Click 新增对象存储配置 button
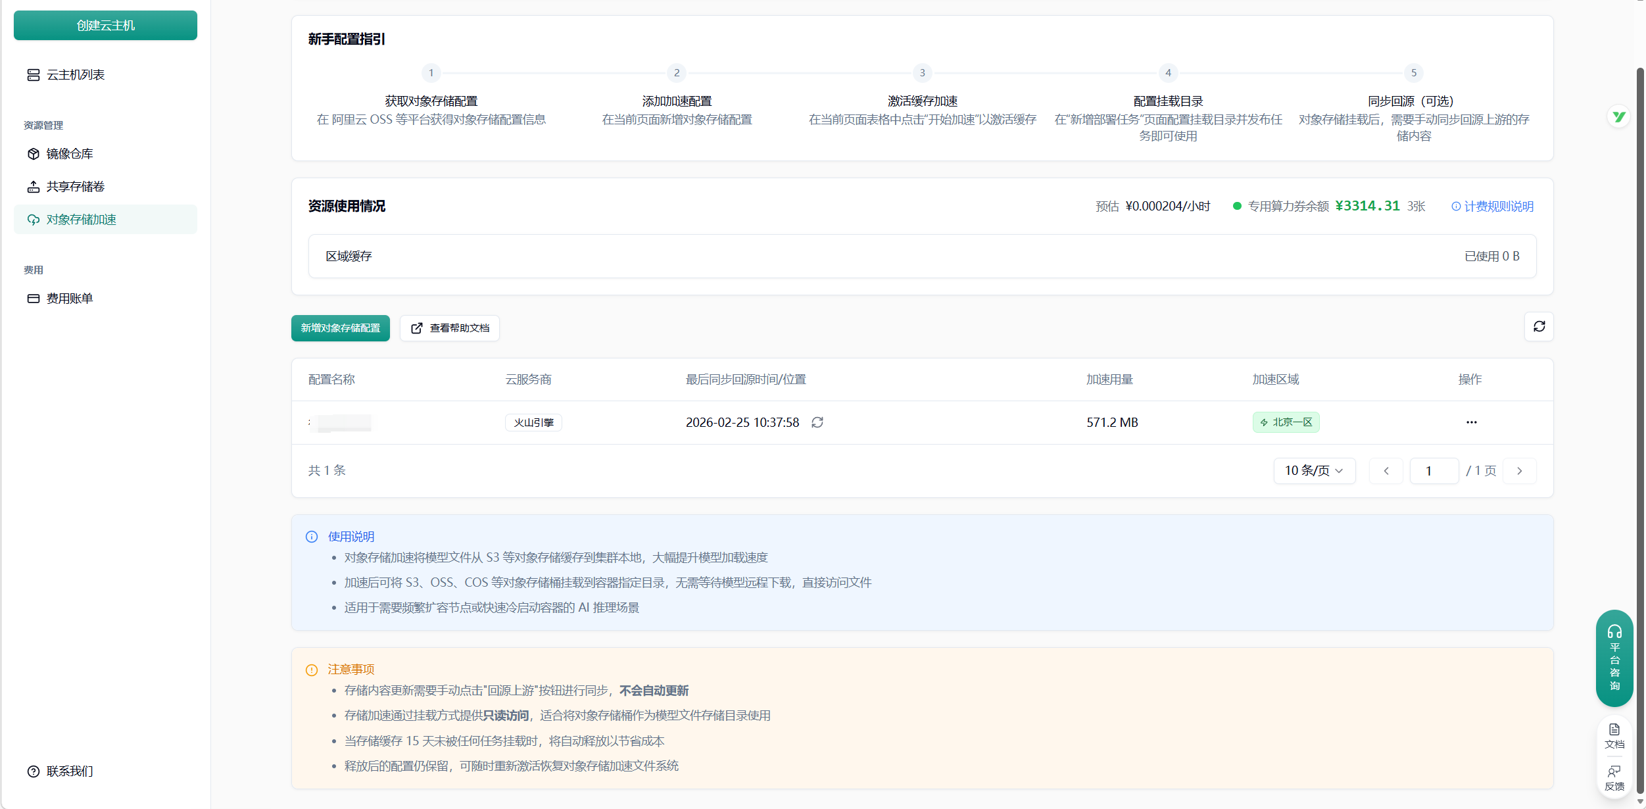Image resolution: width=1646 pixels, height=809 pixels. coord(340,328)
